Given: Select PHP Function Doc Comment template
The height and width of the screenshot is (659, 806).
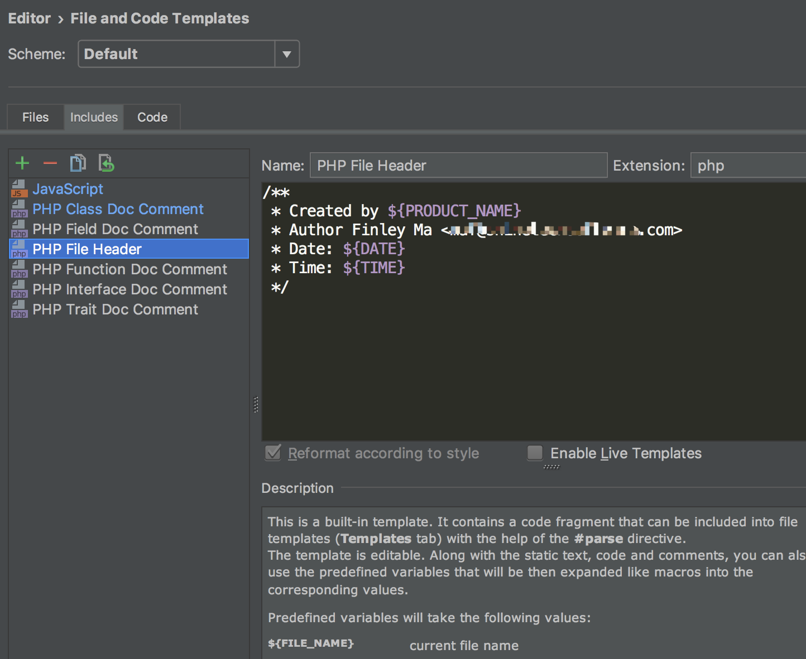Looking at the screenshot, I should pyautogui.click(x=129, y=269).
